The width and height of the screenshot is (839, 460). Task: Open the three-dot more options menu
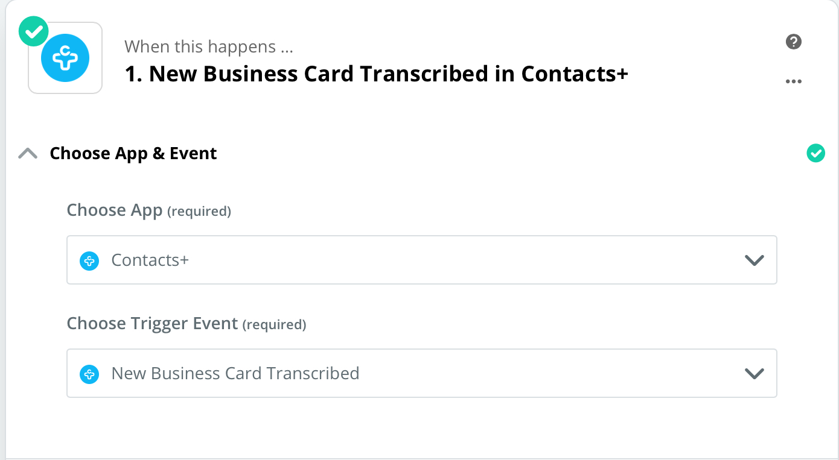tap(794, 81)
